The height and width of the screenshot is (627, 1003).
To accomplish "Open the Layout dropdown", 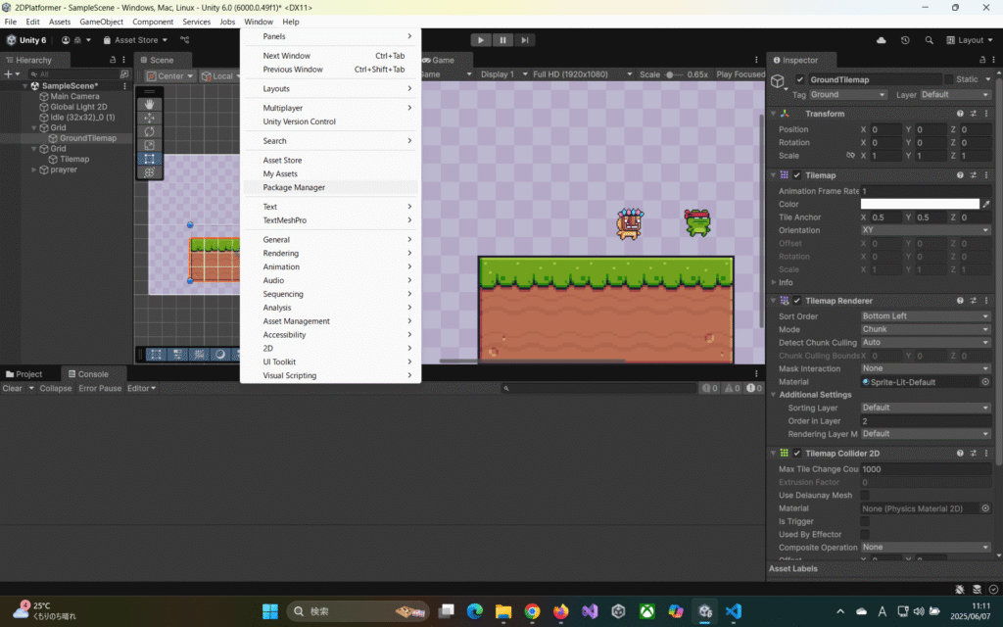I will click(x=969, y=39).
